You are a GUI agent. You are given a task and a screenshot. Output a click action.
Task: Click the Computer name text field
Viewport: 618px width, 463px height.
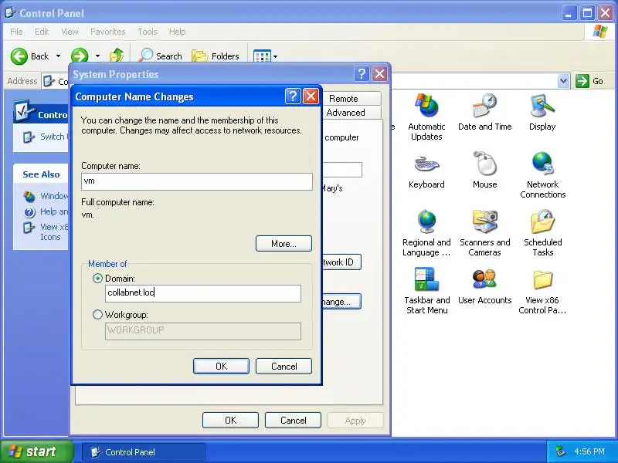pos(197,181)
